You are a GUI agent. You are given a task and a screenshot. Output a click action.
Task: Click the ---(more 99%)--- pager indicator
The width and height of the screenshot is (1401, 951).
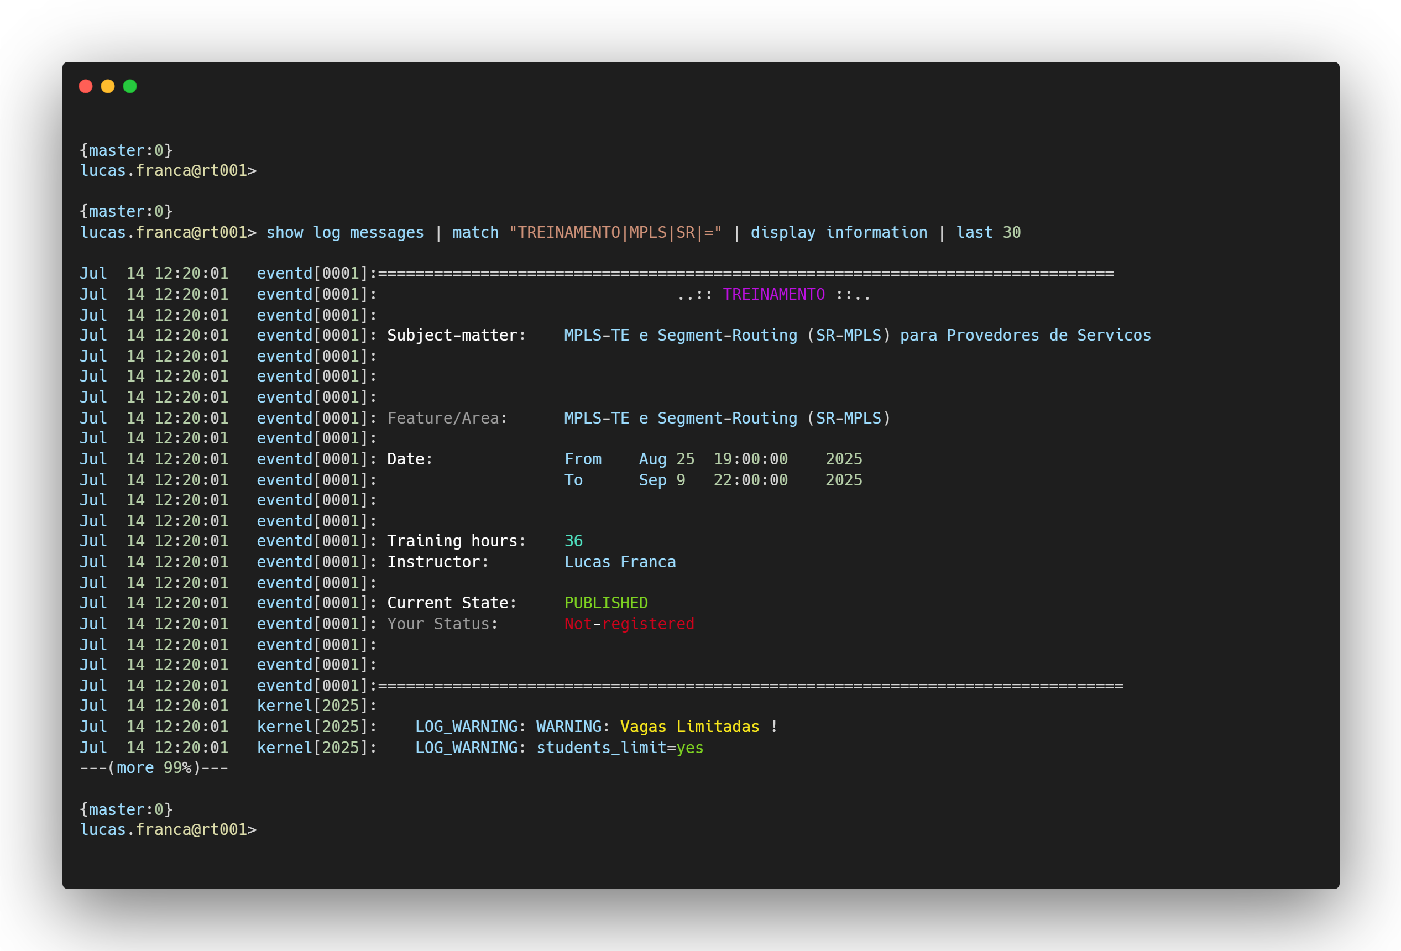[x=154, y=767]
